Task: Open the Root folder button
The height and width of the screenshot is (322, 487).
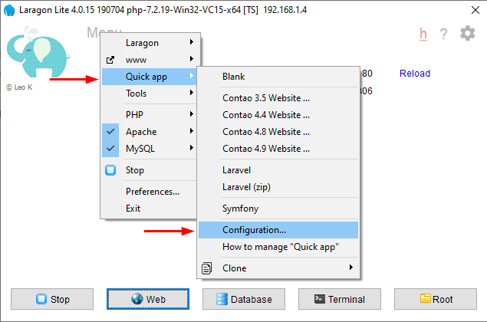Action: click(436, 299)
